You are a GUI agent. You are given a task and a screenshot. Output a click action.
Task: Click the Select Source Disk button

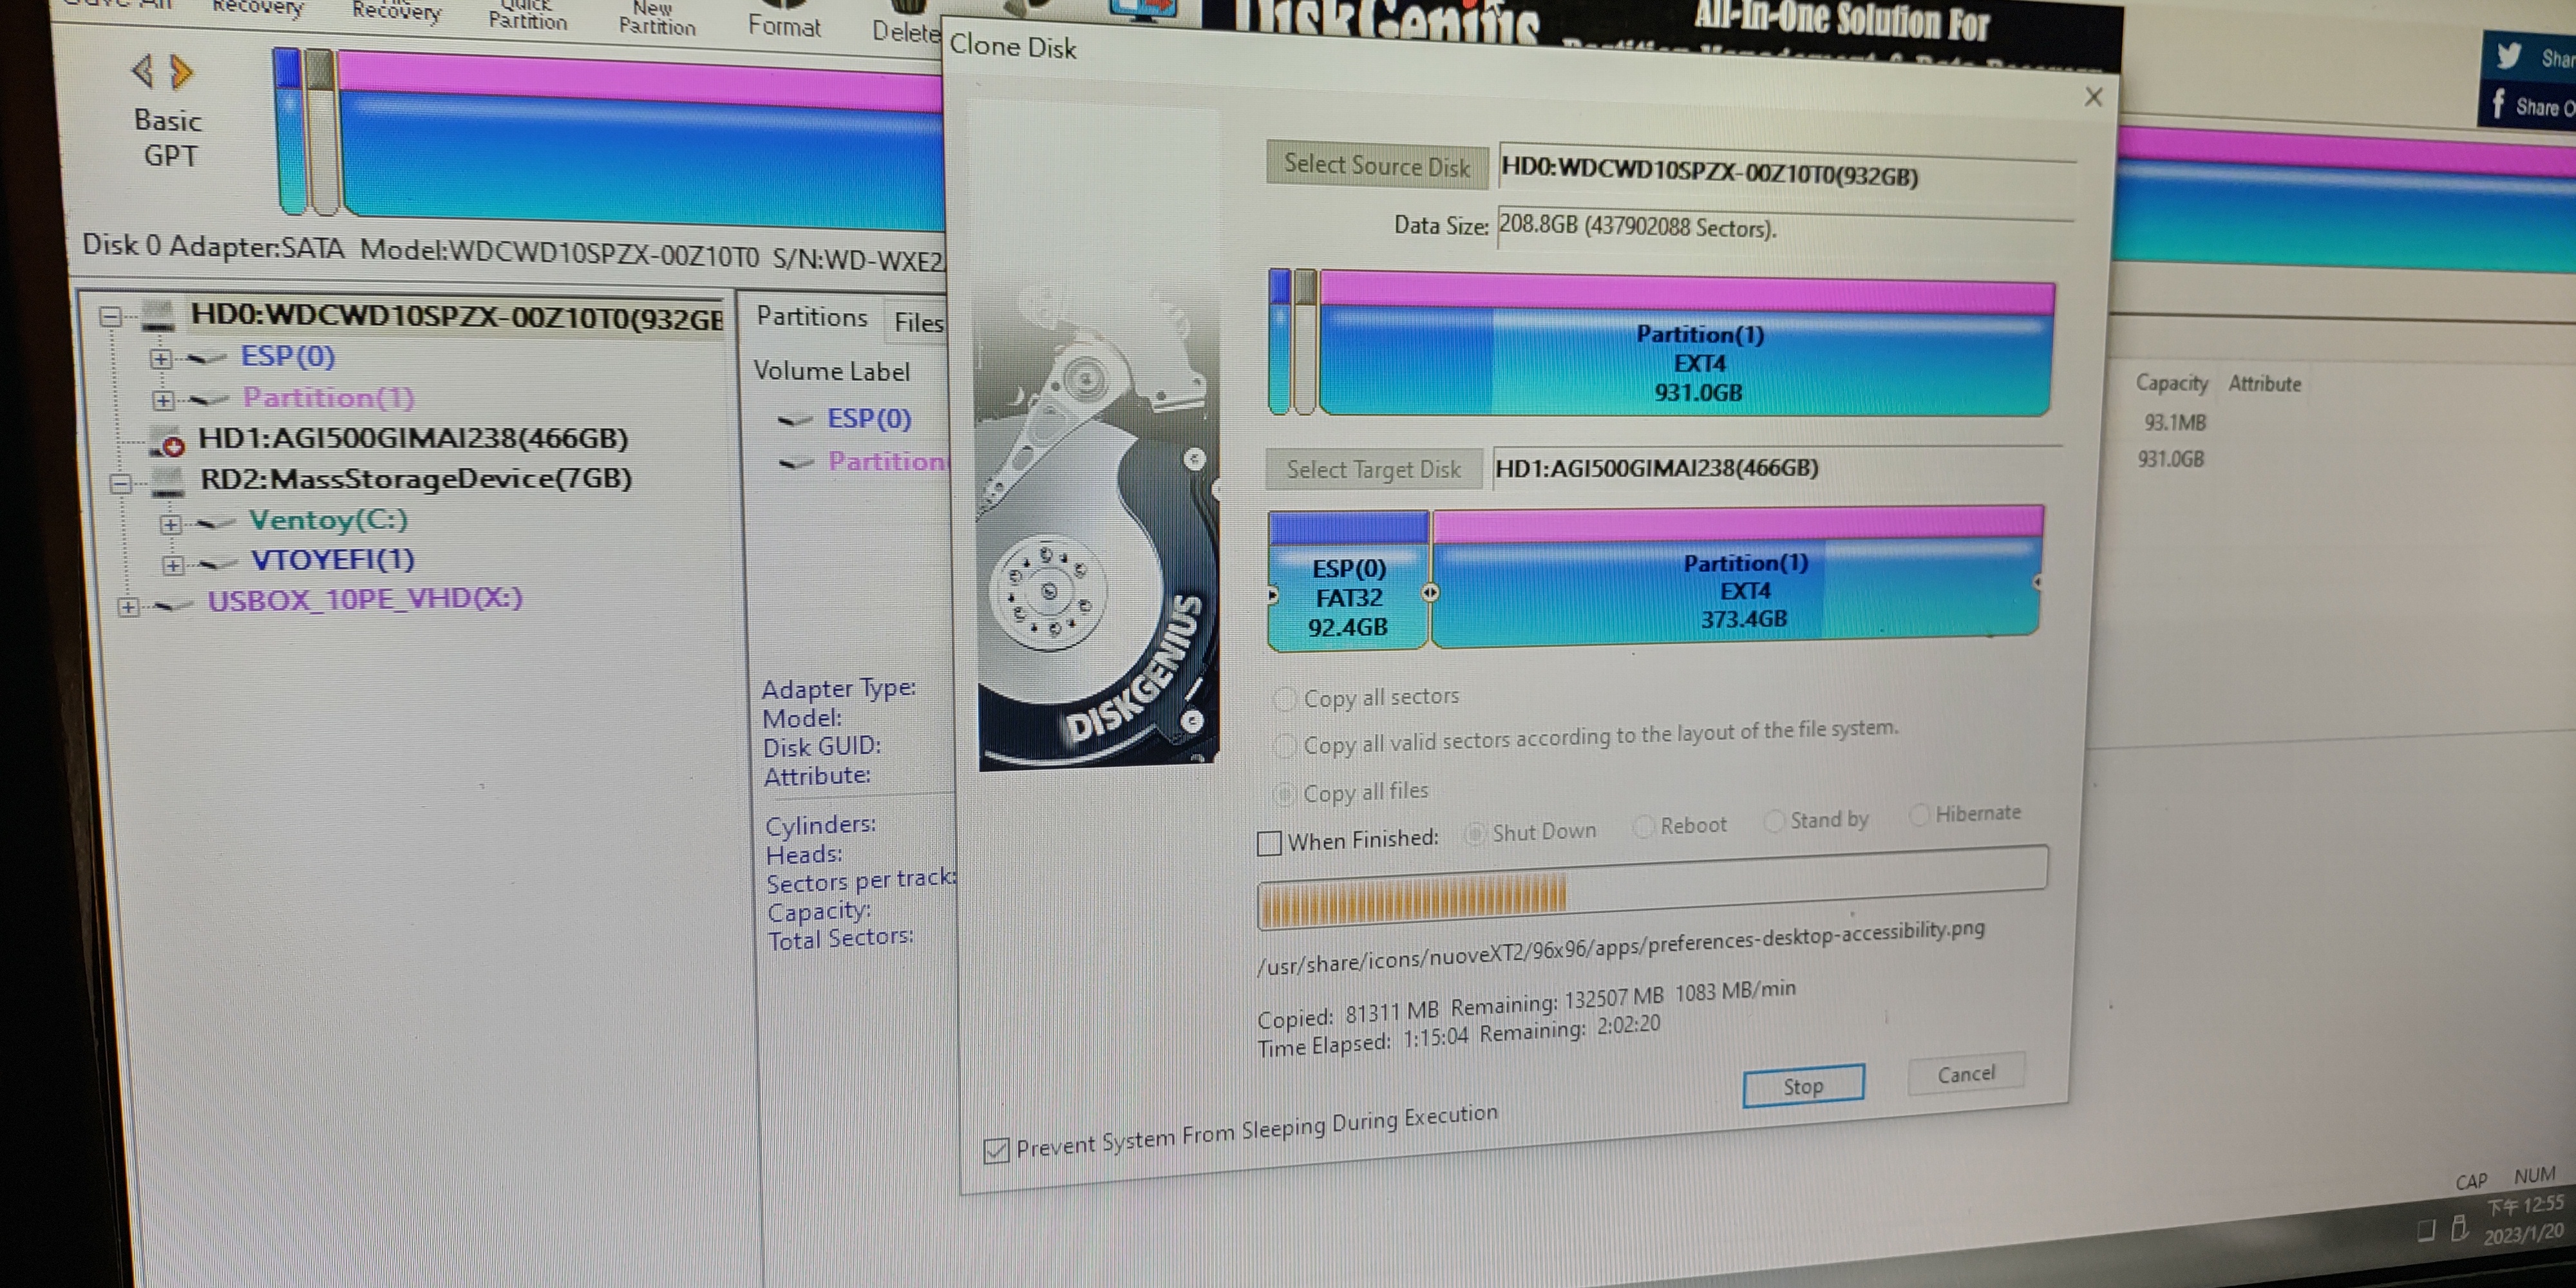tap(1377, 165)
